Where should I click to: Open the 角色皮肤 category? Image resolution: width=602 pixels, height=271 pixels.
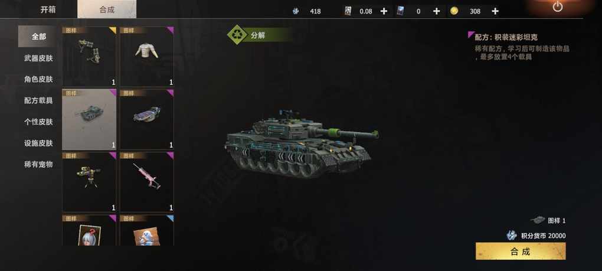(38, 79)
